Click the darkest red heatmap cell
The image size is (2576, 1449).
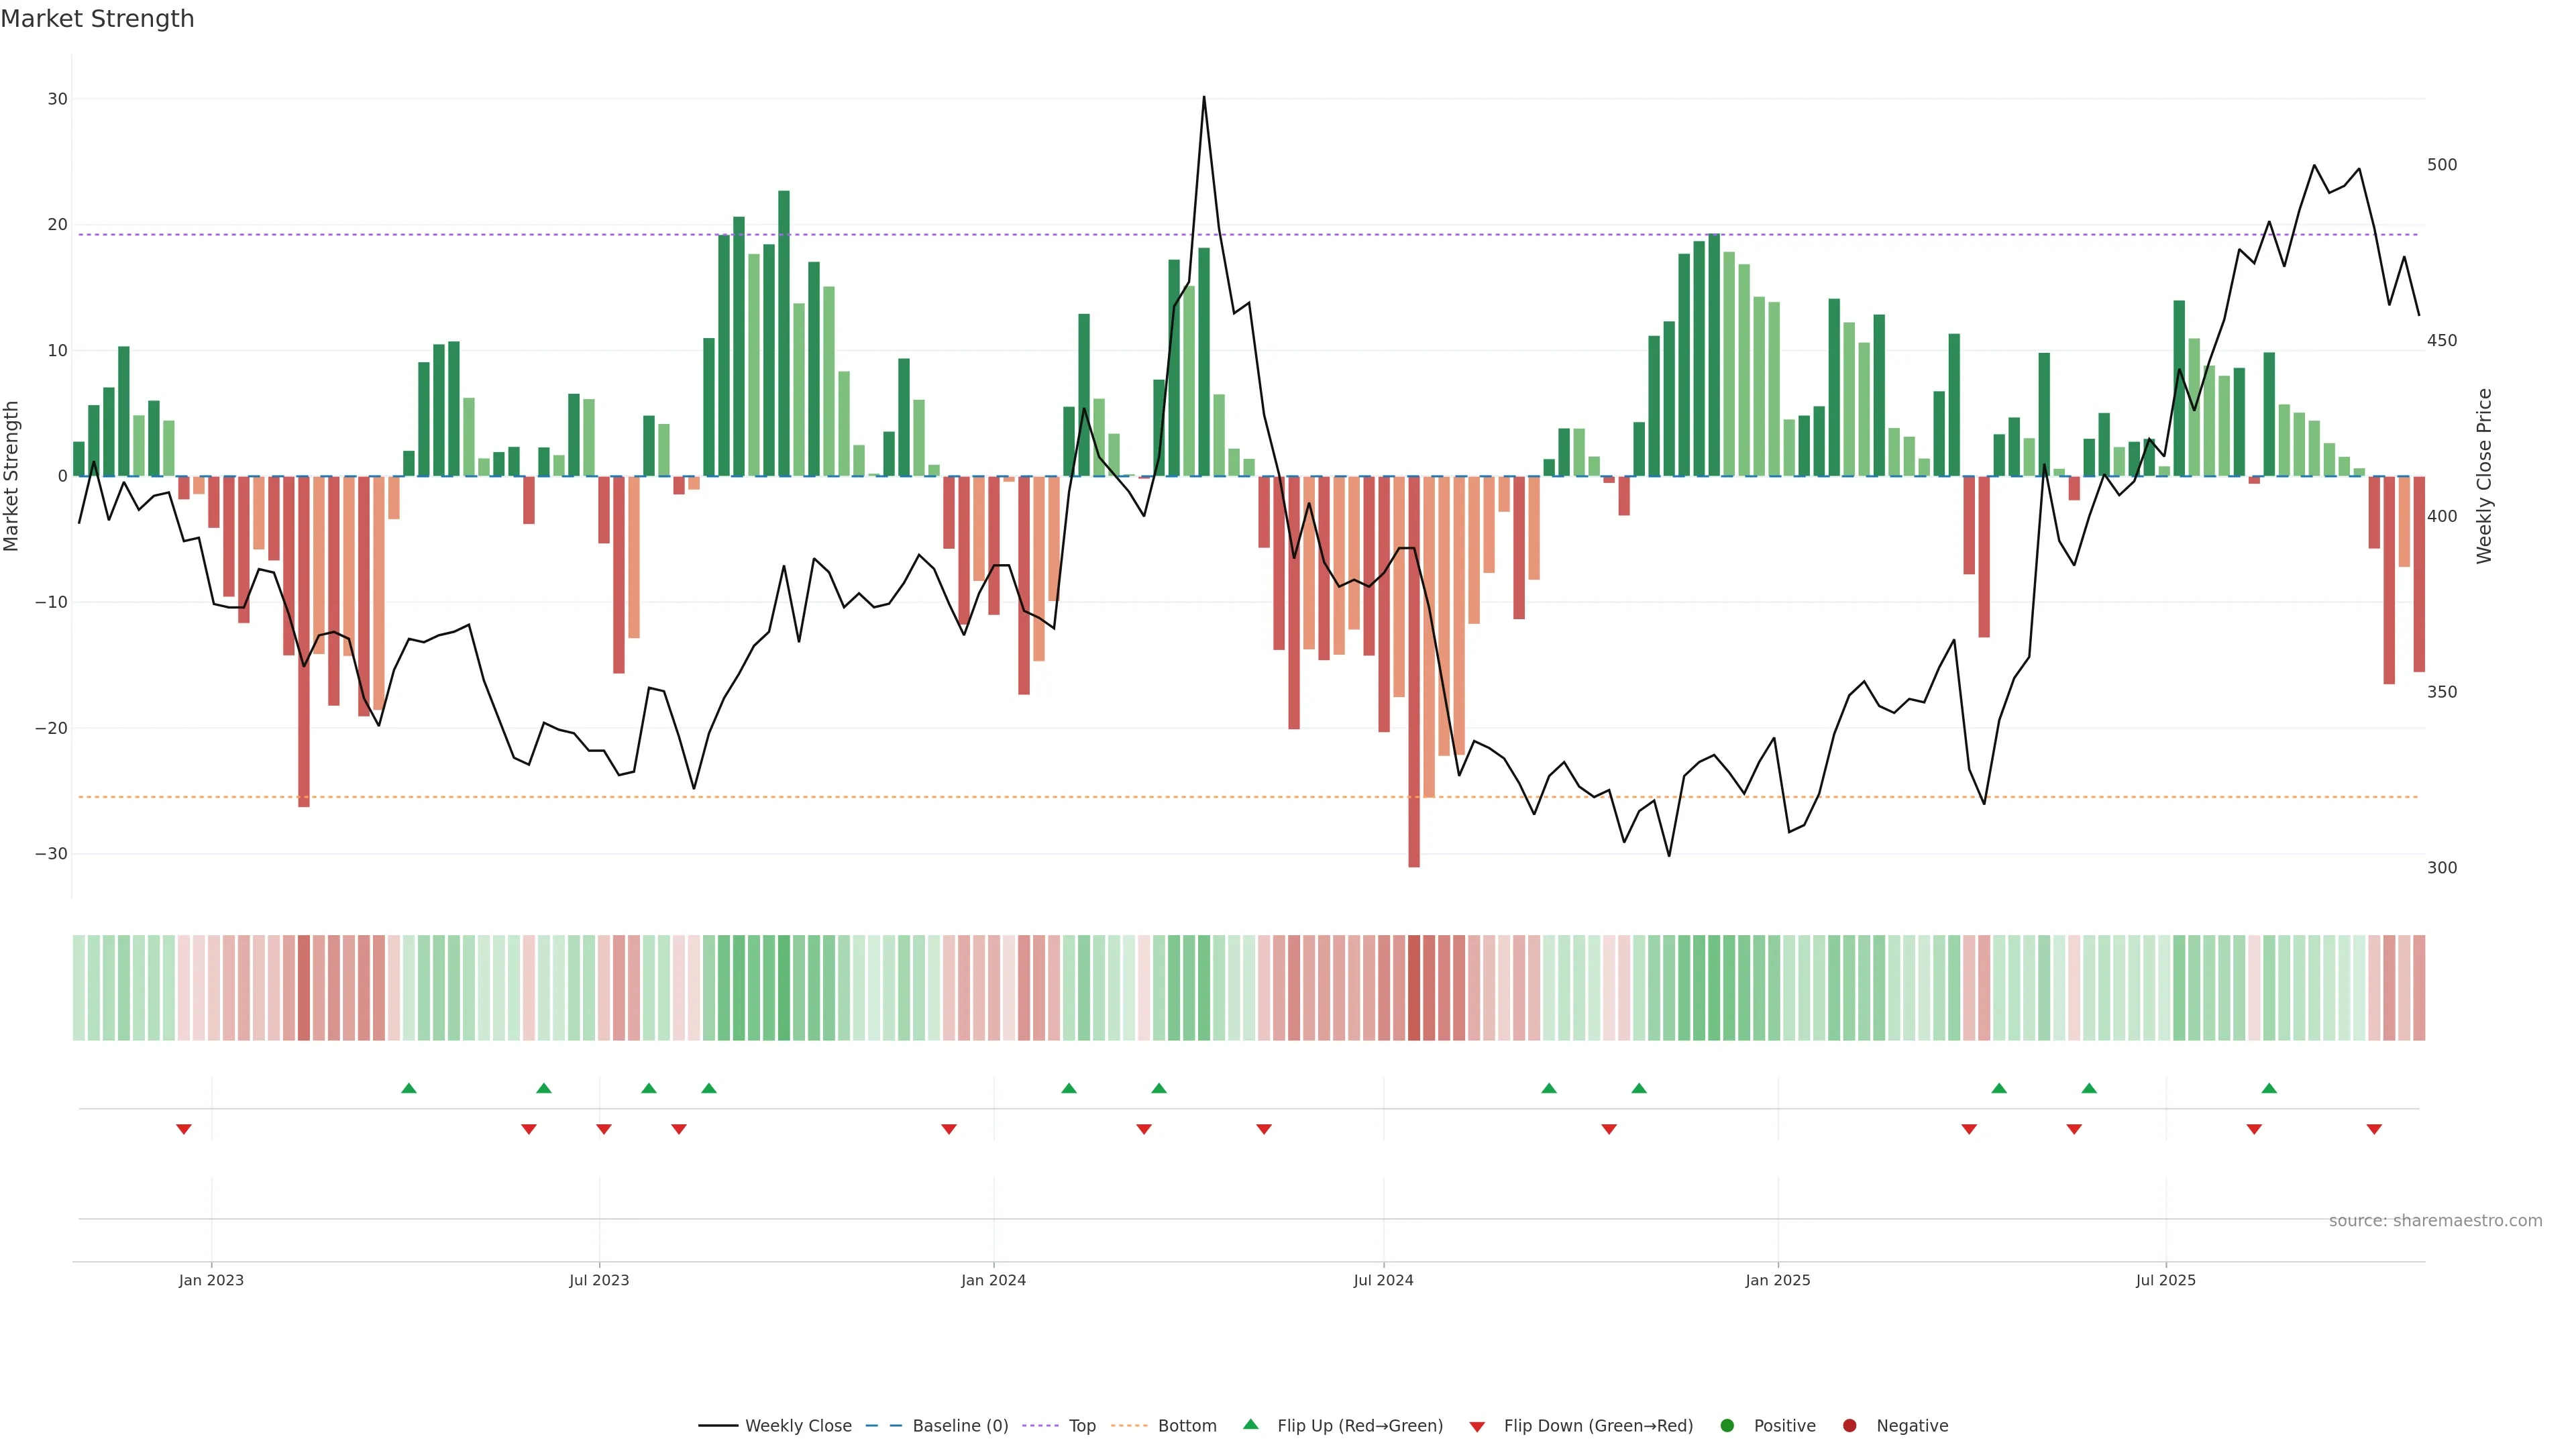(1414, 987)
